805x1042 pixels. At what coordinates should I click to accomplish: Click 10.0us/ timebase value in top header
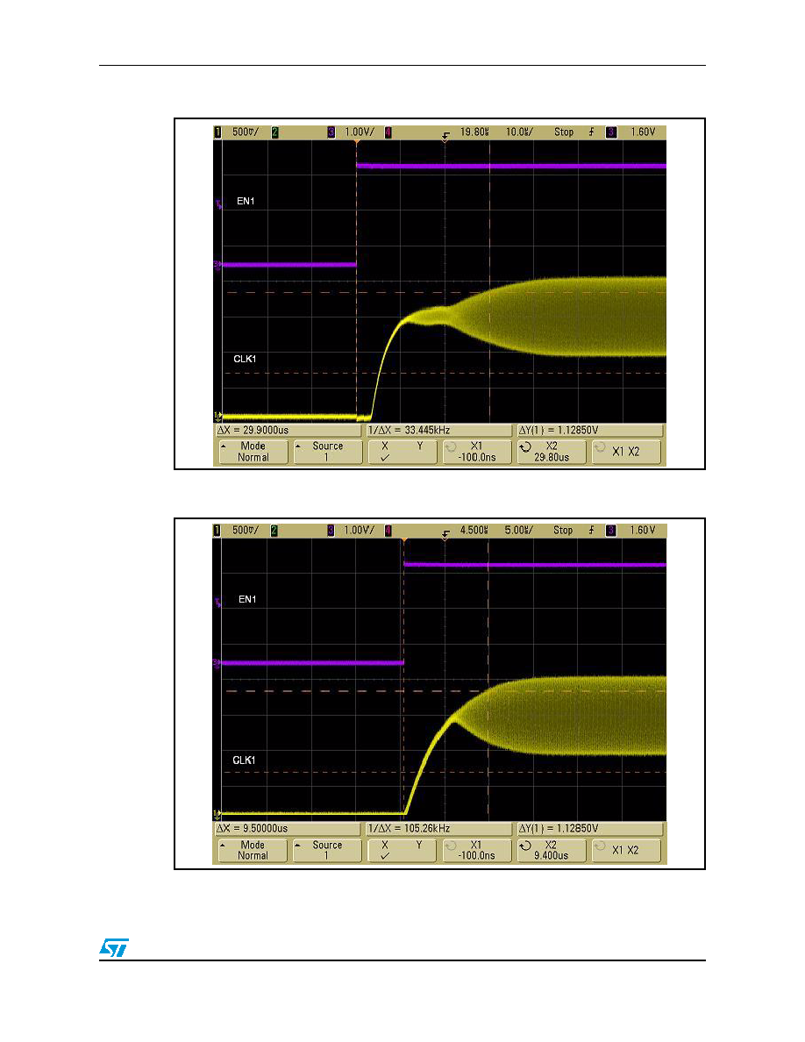pyautogui.click(x=519, y=132)
